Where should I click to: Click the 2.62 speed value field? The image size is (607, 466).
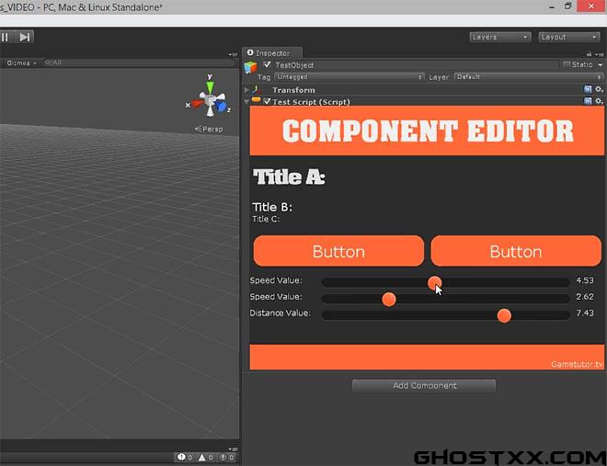click(585, 297)
